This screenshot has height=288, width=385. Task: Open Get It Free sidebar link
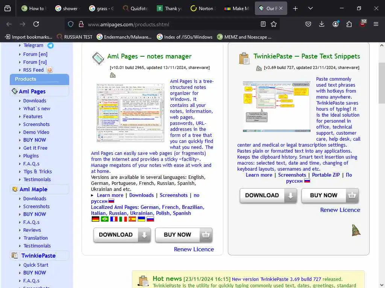(35, 148)
